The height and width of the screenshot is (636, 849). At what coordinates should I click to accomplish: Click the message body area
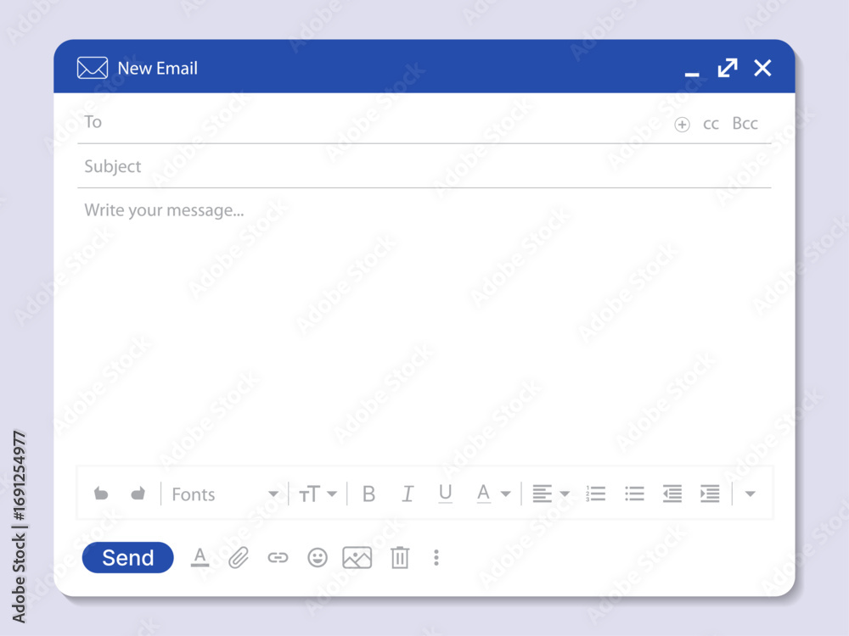pos(424,325)
